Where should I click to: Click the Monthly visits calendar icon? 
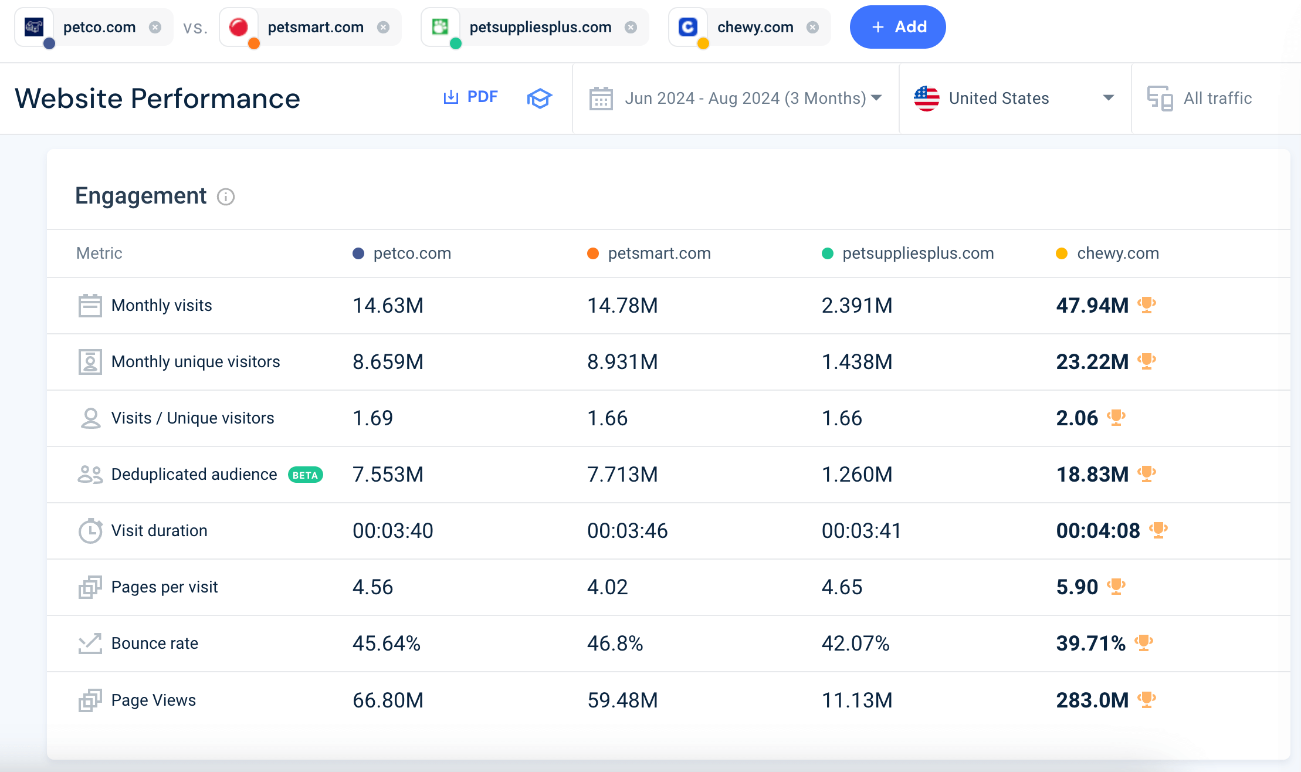pyautogui.click(x=90, y=305)
